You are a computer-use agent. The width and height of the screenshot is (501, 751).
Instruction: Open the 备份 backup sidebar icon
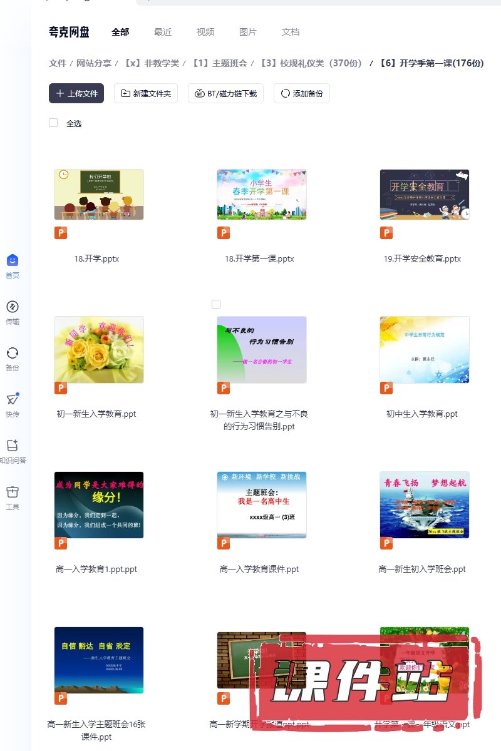tap(13, 353)
